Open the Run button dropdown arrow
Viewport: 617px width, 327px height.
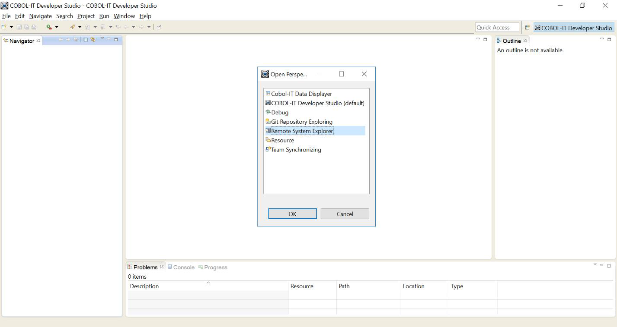(57, 27)
